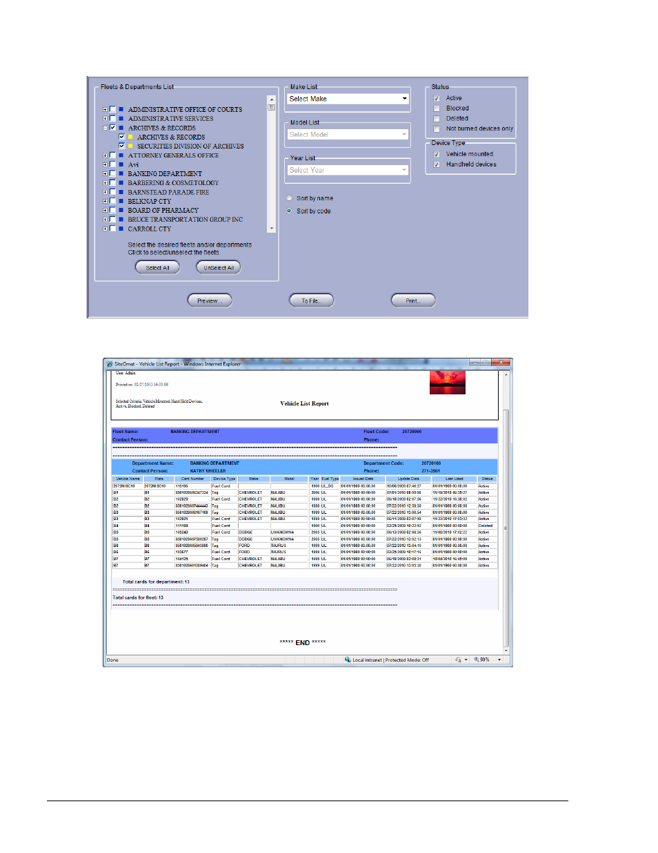The image size is (658, 853).
Task: Open the Select Year dropdown
Action: (348, 170)
